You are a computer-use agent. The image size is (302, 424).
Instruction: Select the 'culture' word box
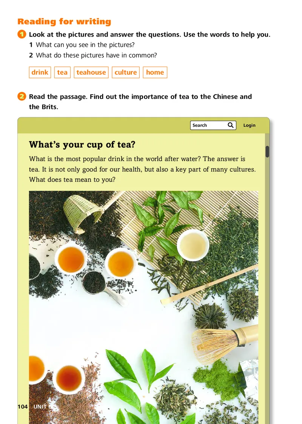[126, 72]
